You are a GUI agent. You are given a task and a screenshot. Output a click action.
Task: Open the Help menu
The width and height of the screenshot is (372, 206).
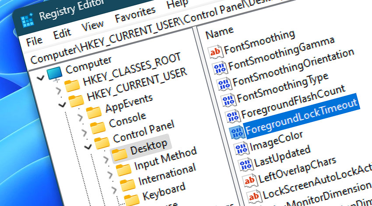(x=177, y=4)
